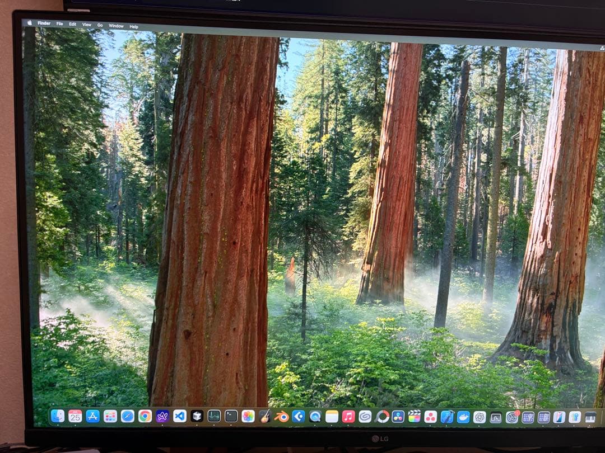The width and height of the screenshot is (605, 453).
Task: Open the Finder menu
Action: tap(43, 25)
